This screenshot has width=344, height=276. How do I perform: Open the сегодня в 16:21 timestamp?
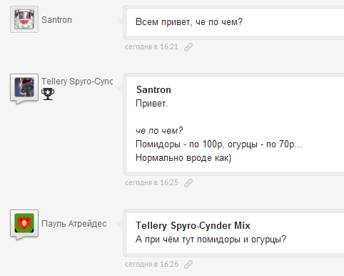point(151,46)
